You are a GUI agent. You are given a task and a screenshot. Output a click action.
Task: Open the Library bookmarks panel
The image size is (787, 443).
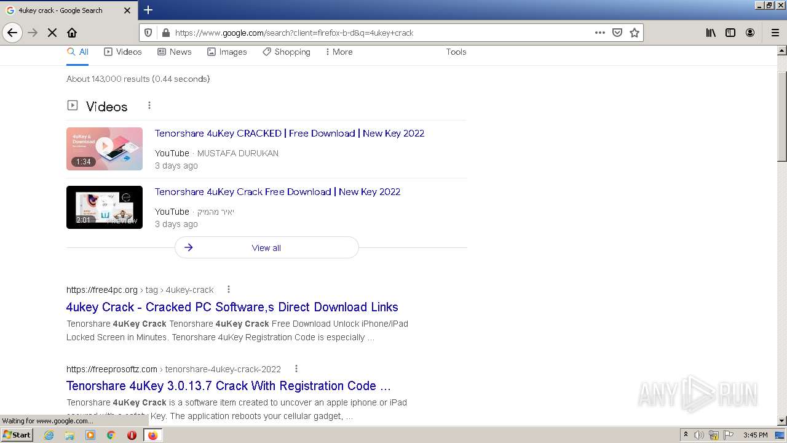pos(711,33)
